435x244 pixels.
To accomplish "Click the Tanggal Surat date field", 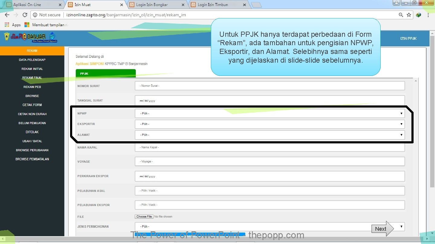I will [x=270, y=101].
